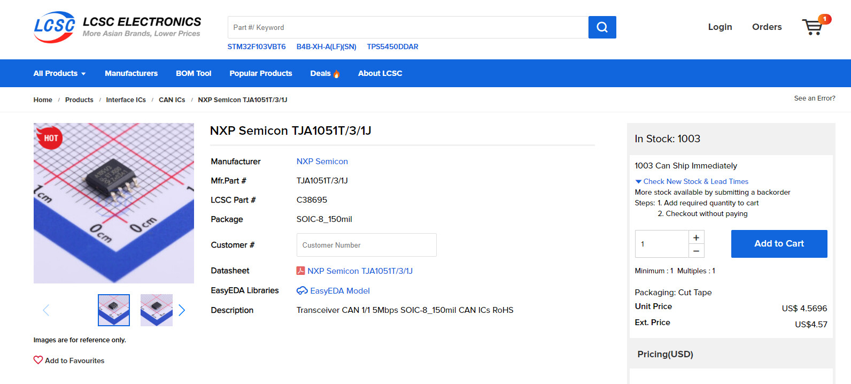The height and width of the screenshot is (384, 851).
Task: Click the Customer Number input field
Action: [366, 245]
